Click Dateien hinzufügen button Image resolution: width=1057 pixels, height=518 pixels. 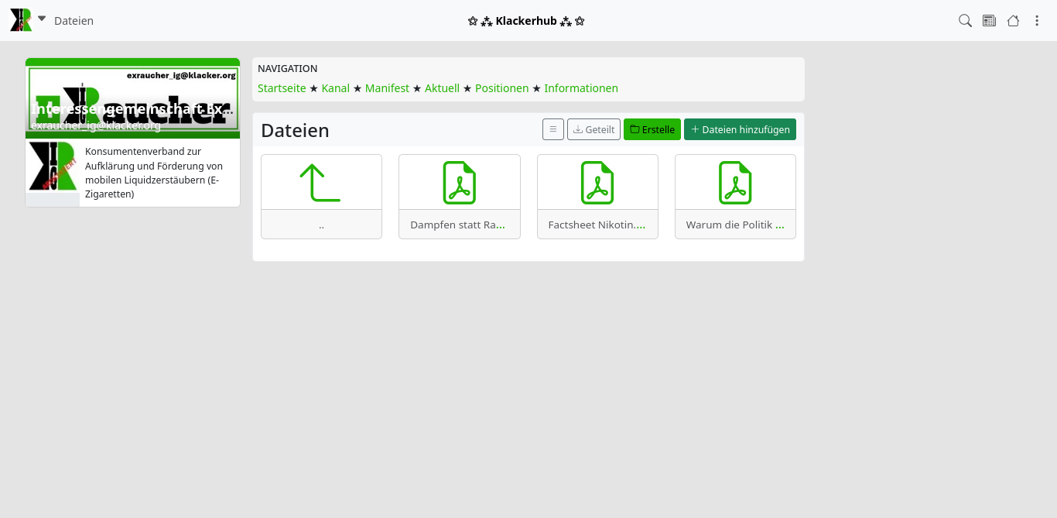point(740,129)
